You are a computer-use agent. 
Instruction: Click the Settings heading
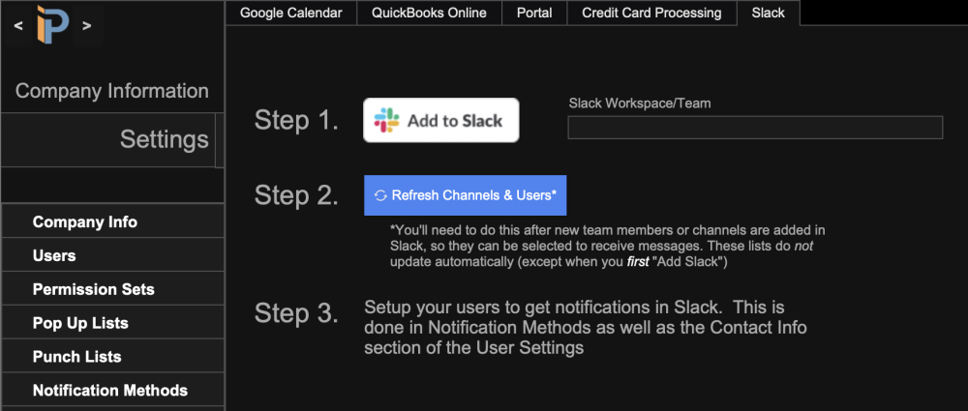165,139
